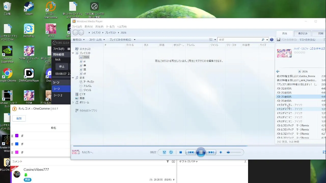The height and width of the screenshot is (183, 326).
Task: Toggle shuffle in Media Player
Action: [164, 152]
